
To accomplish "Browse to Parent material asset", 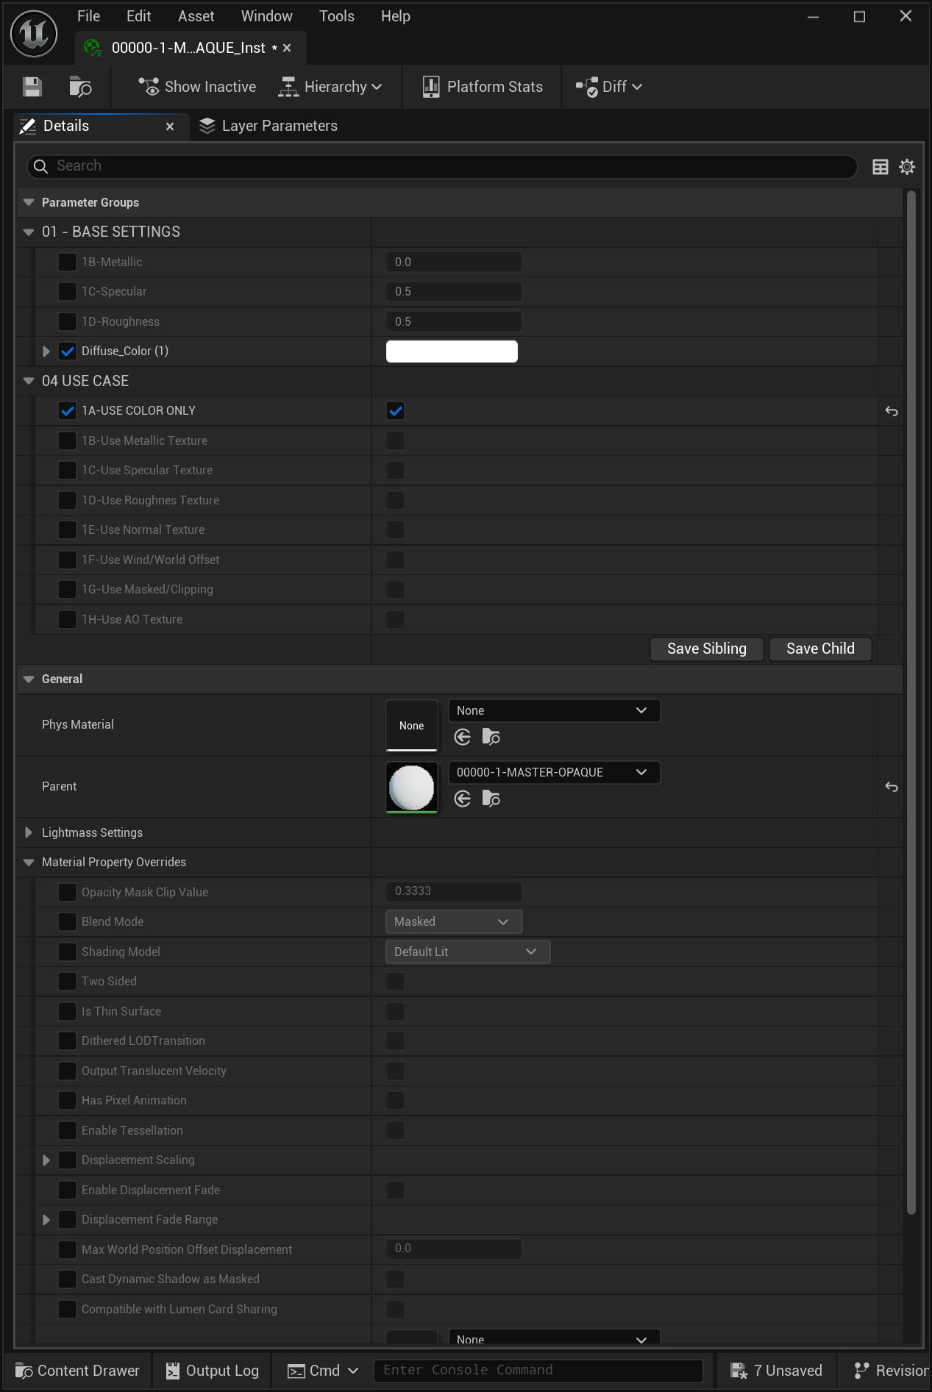I will coord(491,799).
